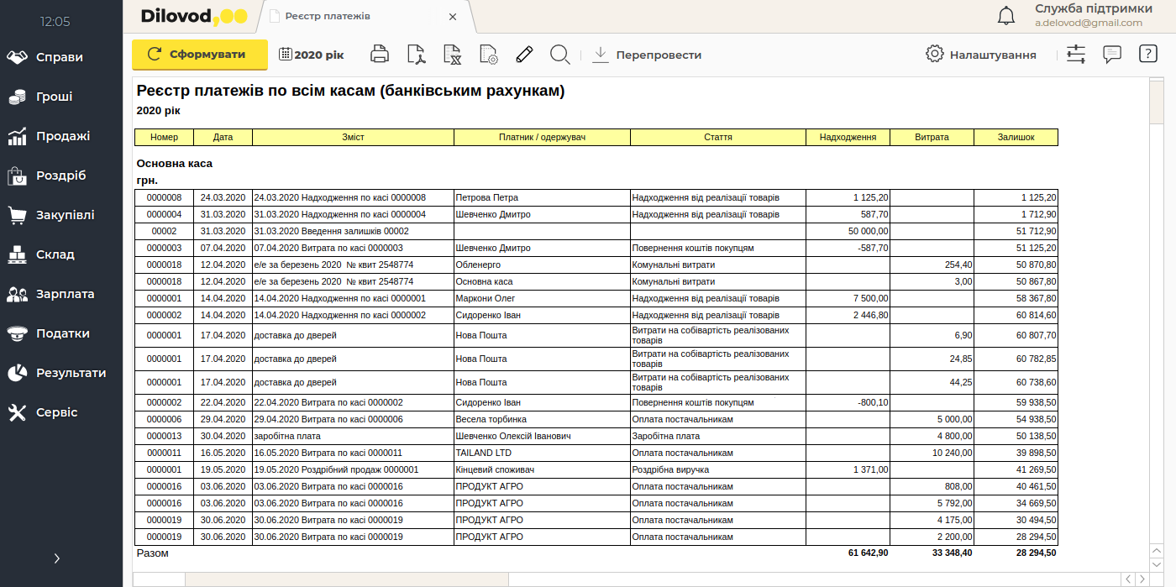Image resolution: width=1176 pixels, height=587 pixels.
Task: Click the Дата column header
Action: pos(223,137)
